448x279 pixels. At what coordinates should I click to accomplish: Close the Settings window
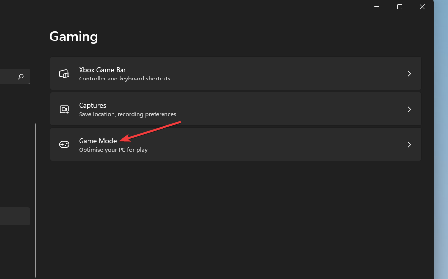[x=422, y=7]
